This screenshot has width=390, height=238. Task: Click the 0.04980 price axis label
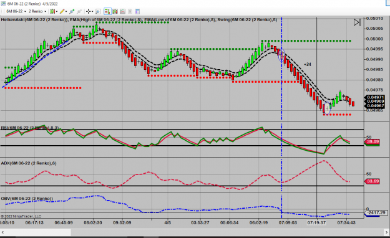pos(374,80)
